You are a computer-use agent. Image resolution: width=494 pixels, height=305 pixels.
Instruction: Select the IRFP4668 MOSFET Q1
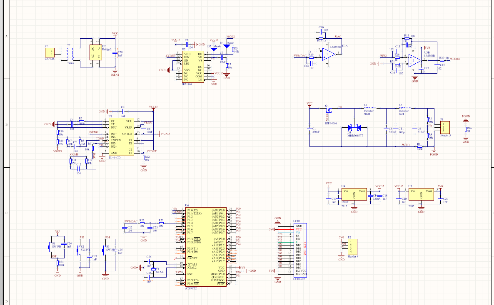(329, 111)
